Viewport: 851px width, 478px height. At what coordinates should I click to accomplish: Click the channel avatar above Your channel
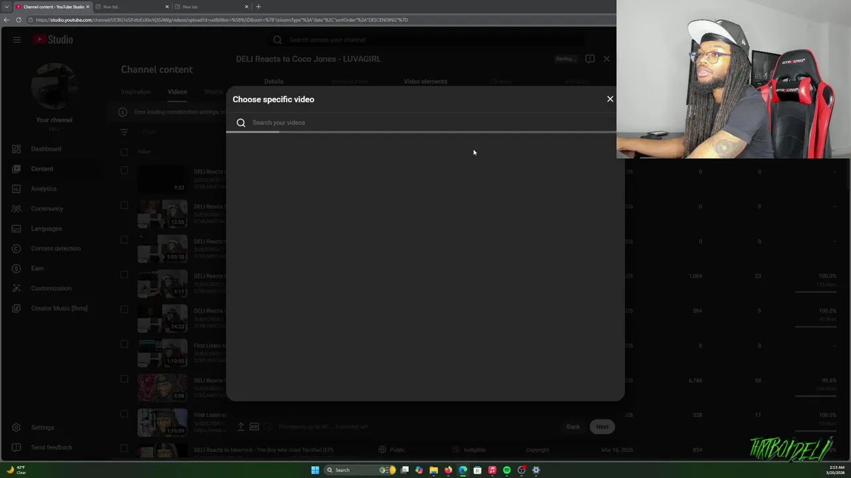54,86
